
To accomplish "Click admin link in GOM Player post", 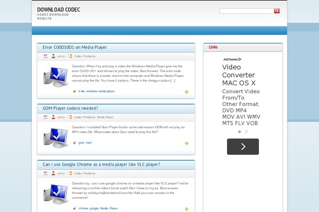I will tap(61, 117).
